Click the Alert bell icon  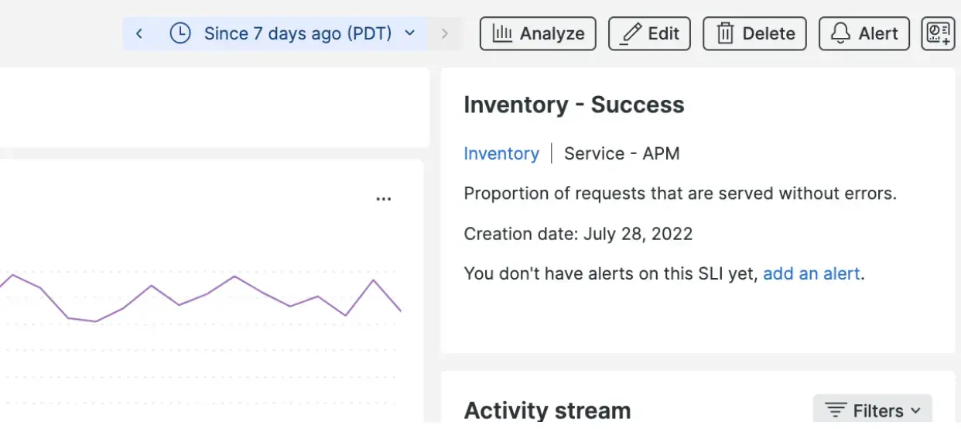click(x=840, y=33)
